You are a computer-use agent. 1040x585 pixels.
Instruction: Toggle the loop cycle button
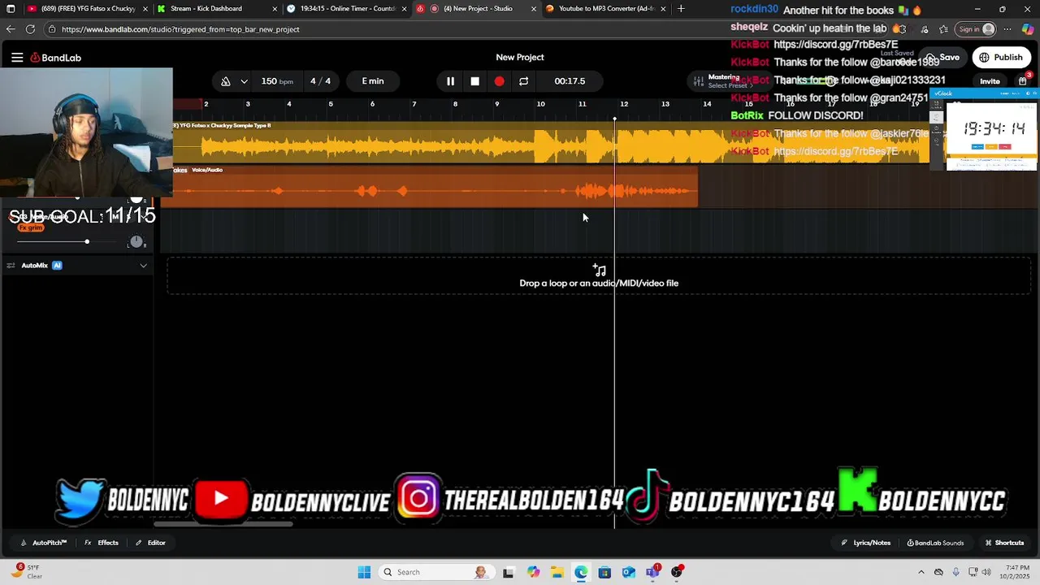tap(523, 81)
